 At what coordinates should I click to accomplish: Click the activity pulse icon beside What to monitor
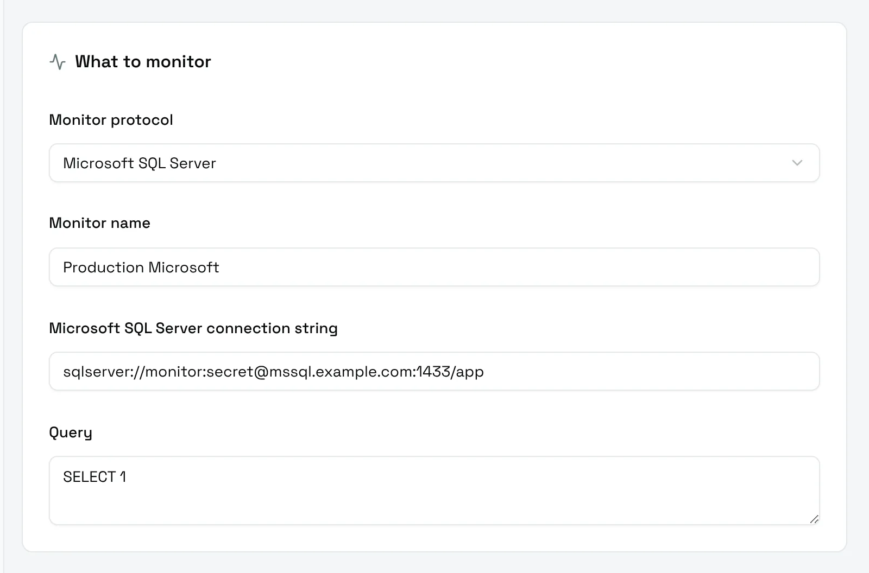(58, 62)
